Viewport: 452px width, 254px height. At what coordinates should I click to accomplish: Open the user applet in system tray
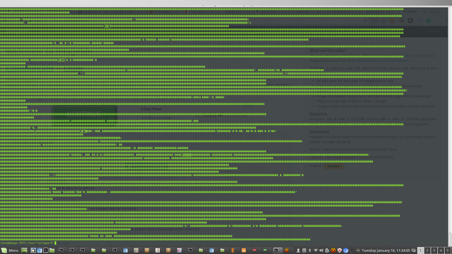[298, 250]
